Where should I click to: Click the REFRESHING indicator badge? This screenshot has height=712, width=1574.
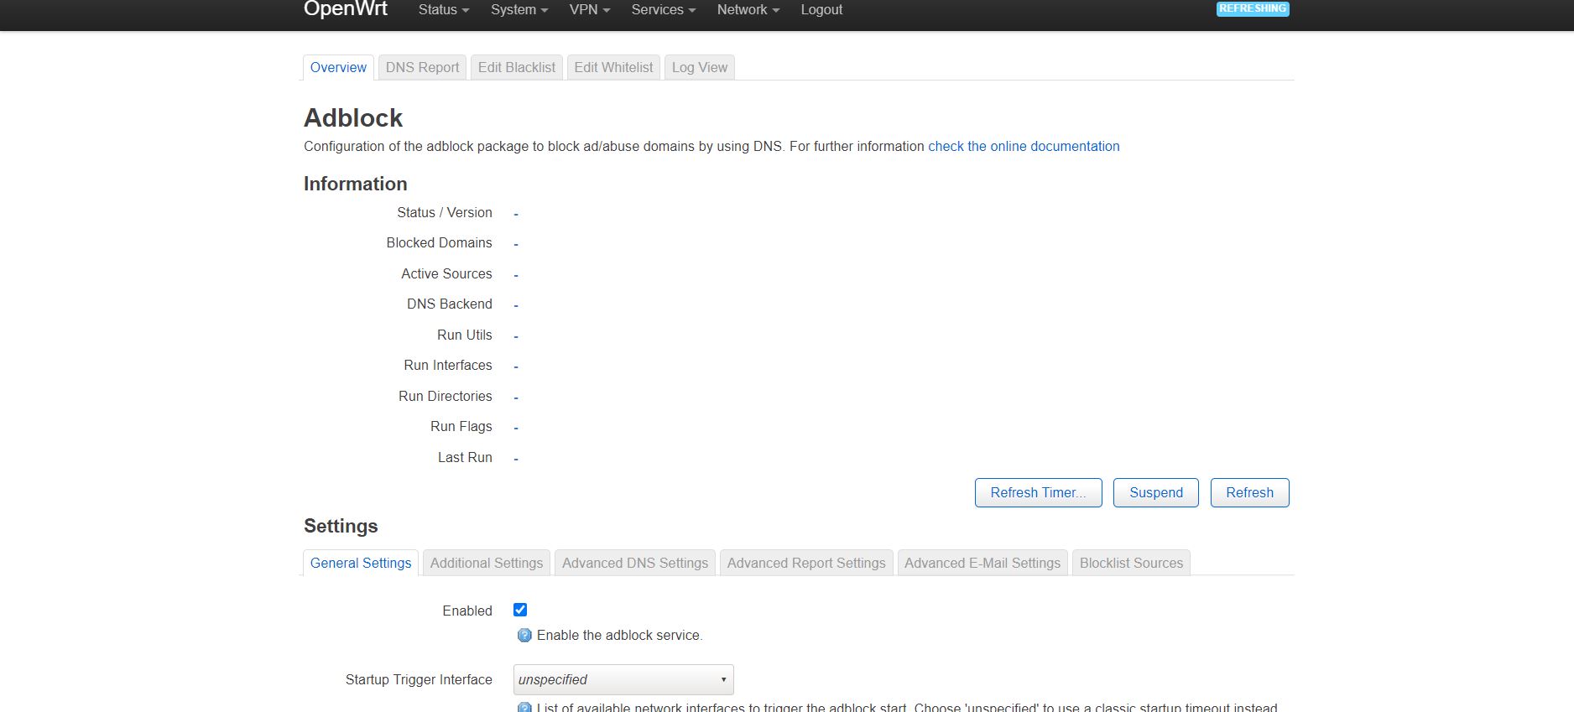(x=1253, y=8)
